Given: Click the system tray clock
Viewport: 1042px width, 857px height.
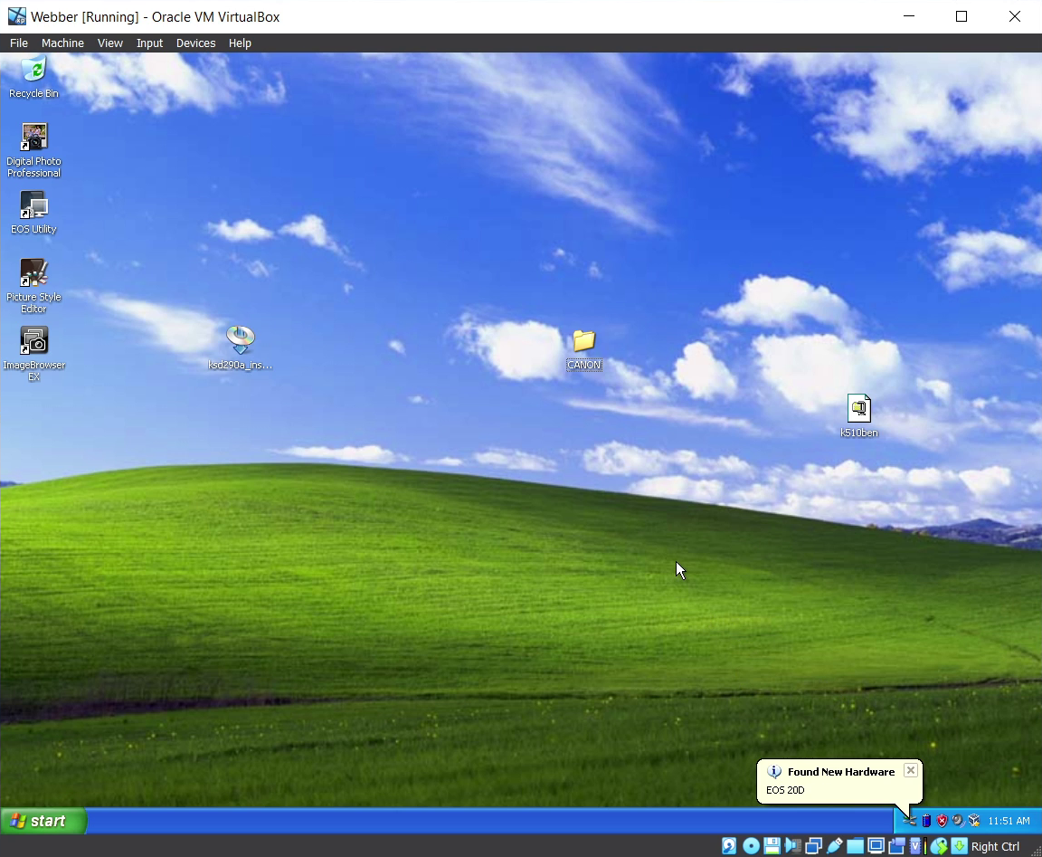Looking at the screenshot, I should click(1009, 821).
